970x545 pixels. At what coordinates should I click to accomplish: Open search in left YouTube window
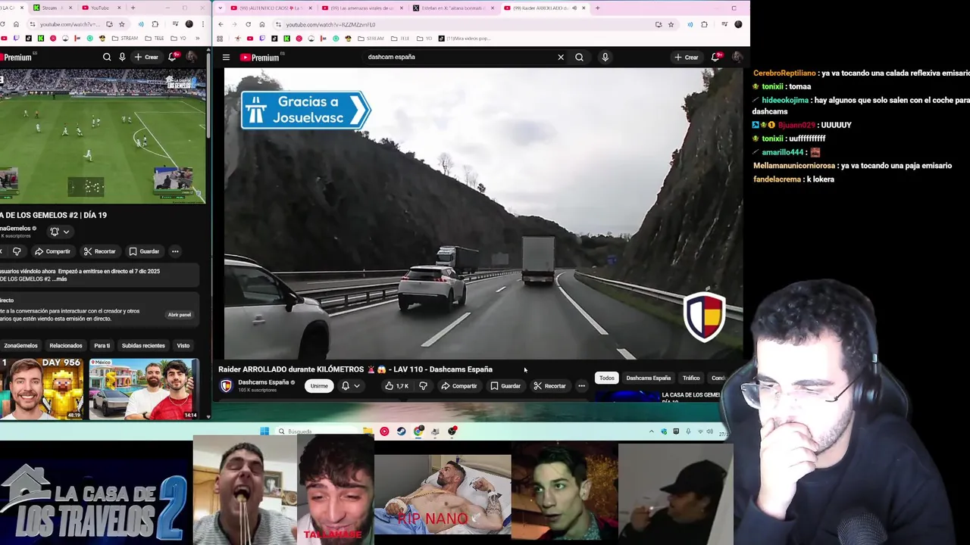click(x=107, y=57)
